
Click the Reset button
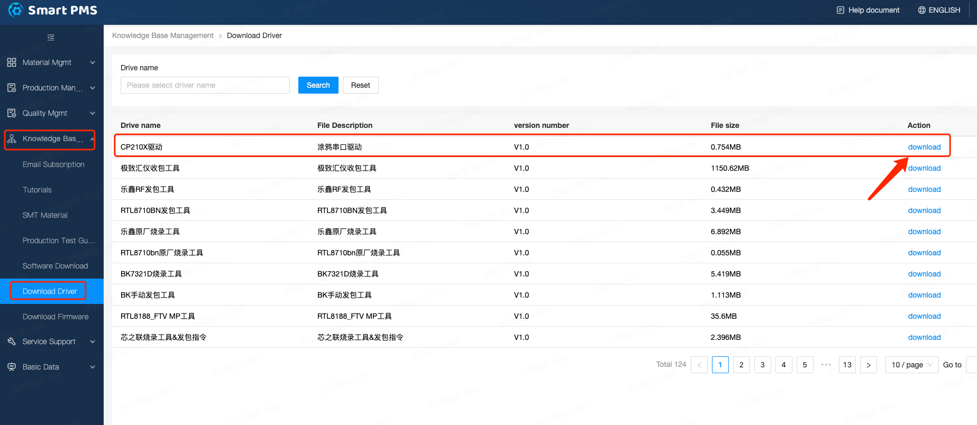(x=360, y=85)
